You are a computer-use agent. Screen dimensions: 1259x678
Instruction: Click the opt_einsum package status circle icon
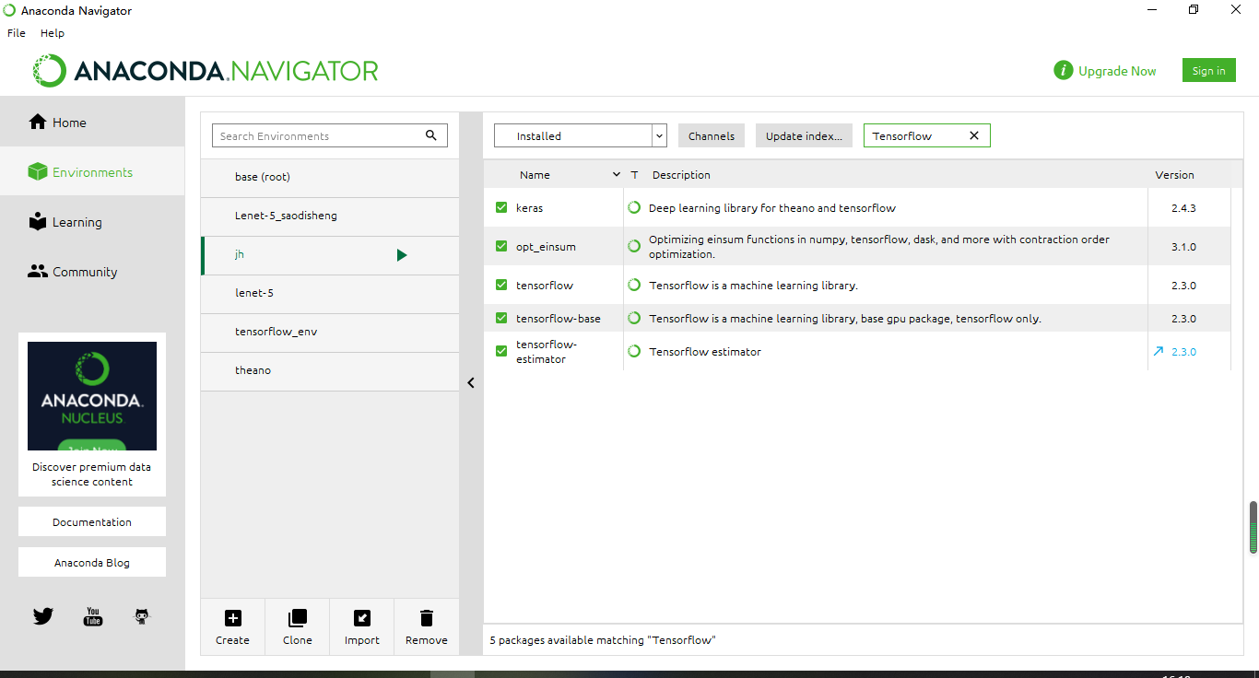coord(634,246)
